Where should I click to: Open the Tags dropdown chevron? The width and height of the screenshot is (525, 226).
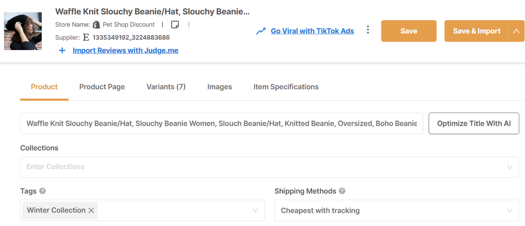click(x=255, y=211)
